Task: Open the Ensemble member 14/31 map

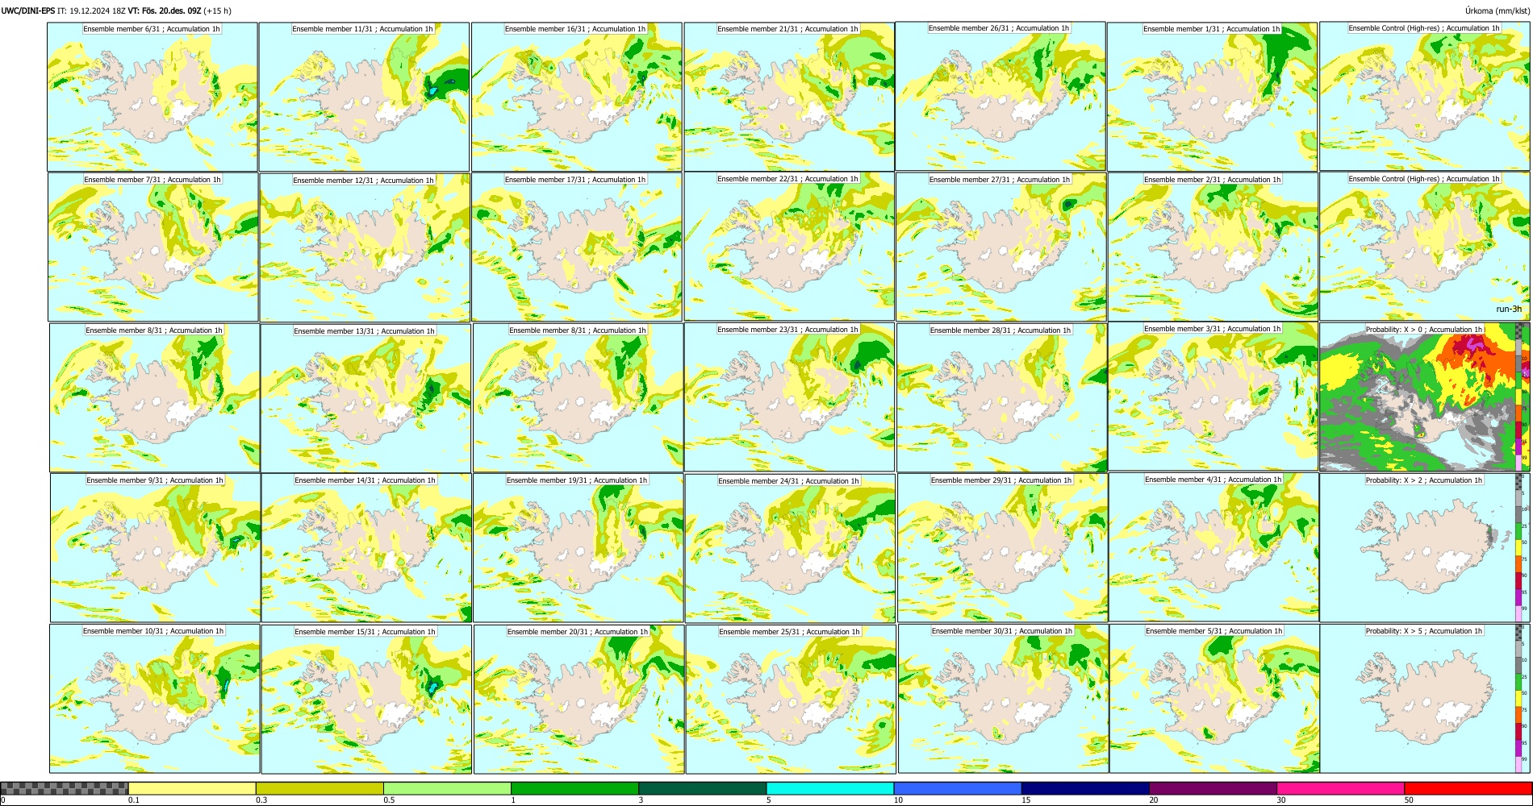Action: pos(366,548)
